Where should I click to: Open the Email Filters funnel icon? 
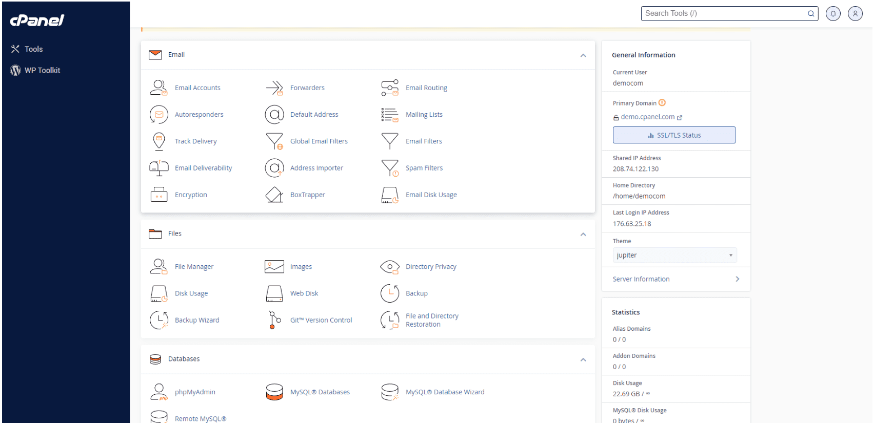[390, 141]
